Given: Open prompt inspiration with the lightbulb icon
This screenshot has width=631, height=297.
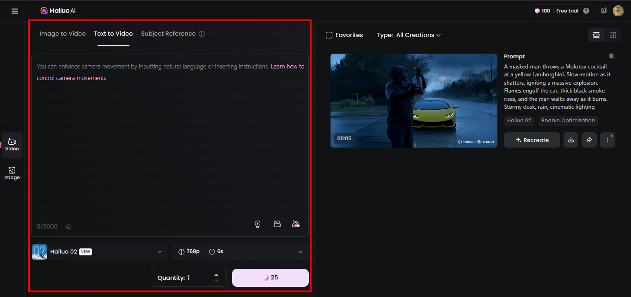Looking at the screenshot, I should click(257, 224).
